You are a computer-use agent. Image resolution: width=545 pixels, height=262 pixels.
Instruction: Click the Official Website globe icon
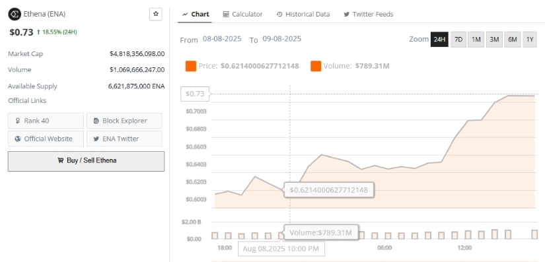coord(18,139)
